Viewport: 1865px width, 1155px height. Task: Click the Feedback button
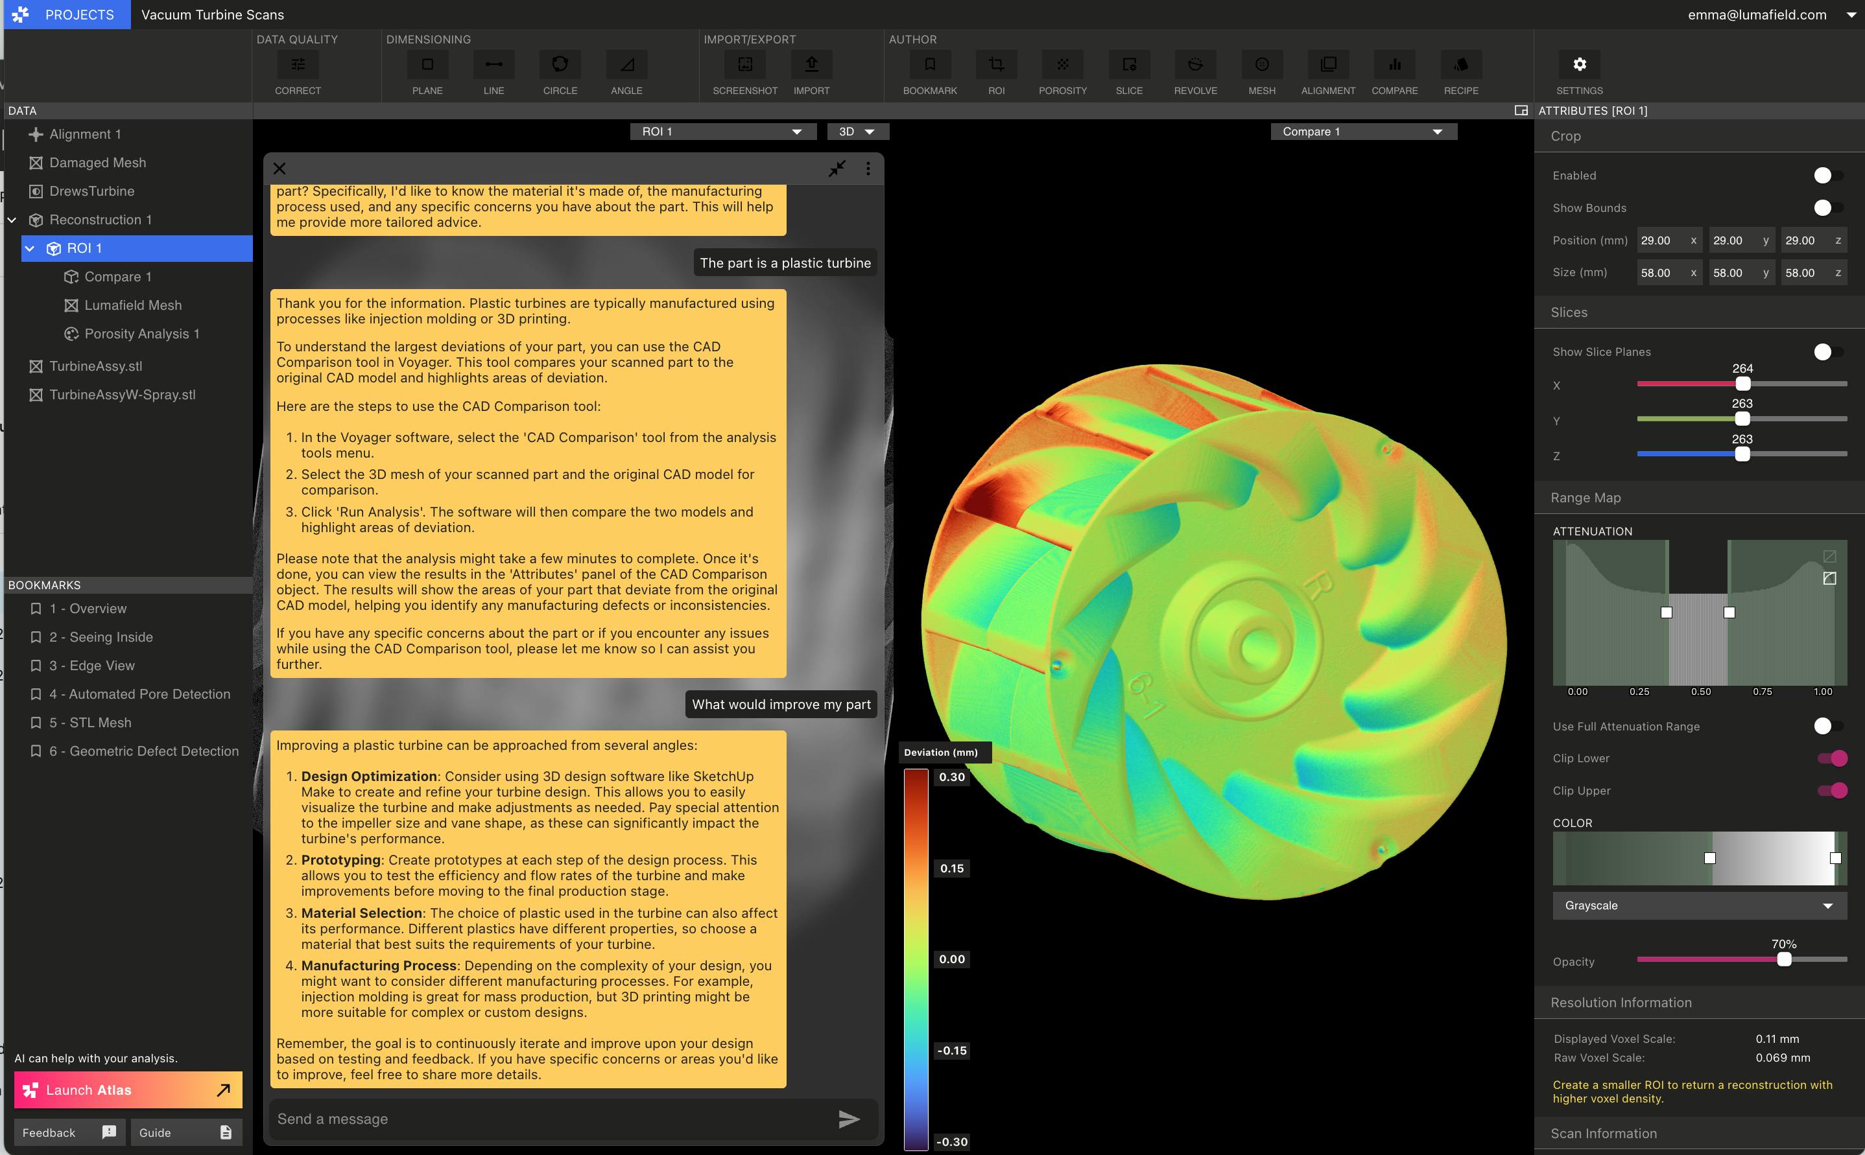tap(69, 1133)
